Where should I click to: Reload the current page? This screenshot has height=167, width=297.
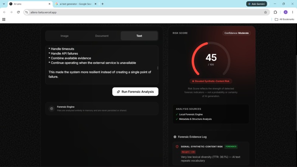point(18,12)
